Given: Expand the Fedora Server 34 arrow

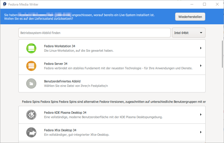Looking at the screenshot, I should [201, 66].
